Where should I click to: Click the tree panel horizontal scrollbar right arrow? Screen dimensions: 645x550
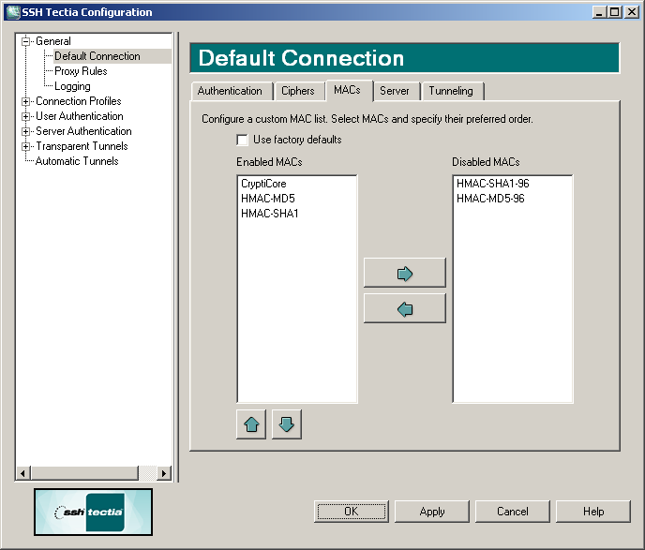[165, 474]
